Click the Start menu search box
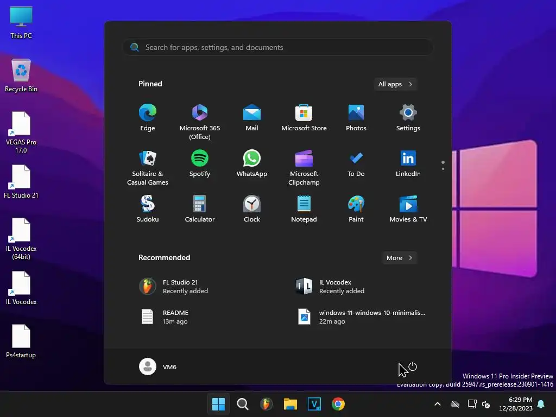556x417 pixels. 278,47
